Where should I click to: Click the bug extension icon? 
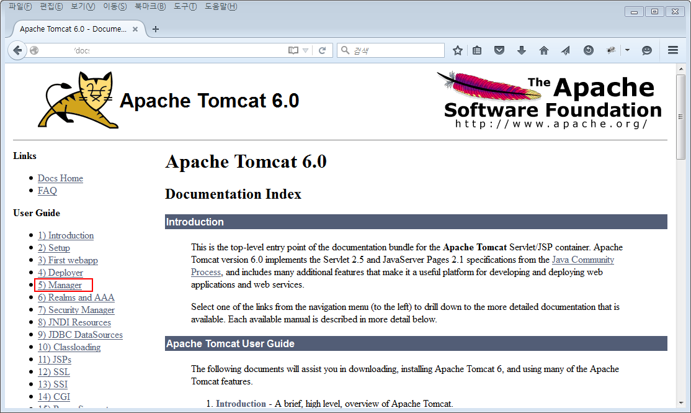(611, 50)
